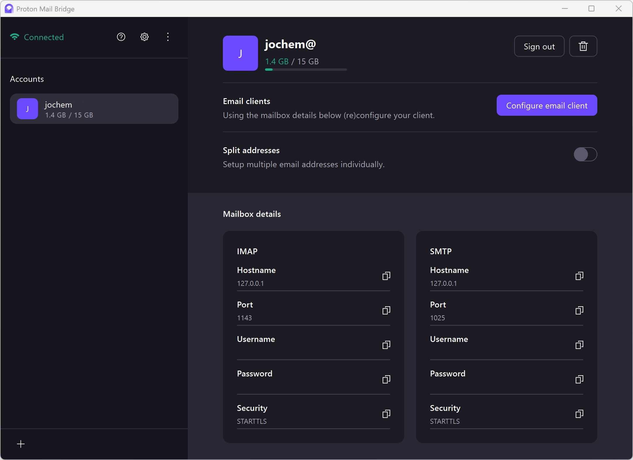The height and width of the screenshot is (460, 633).
Task: Copy the SMTP hostname value
Action: click(579, 276)
